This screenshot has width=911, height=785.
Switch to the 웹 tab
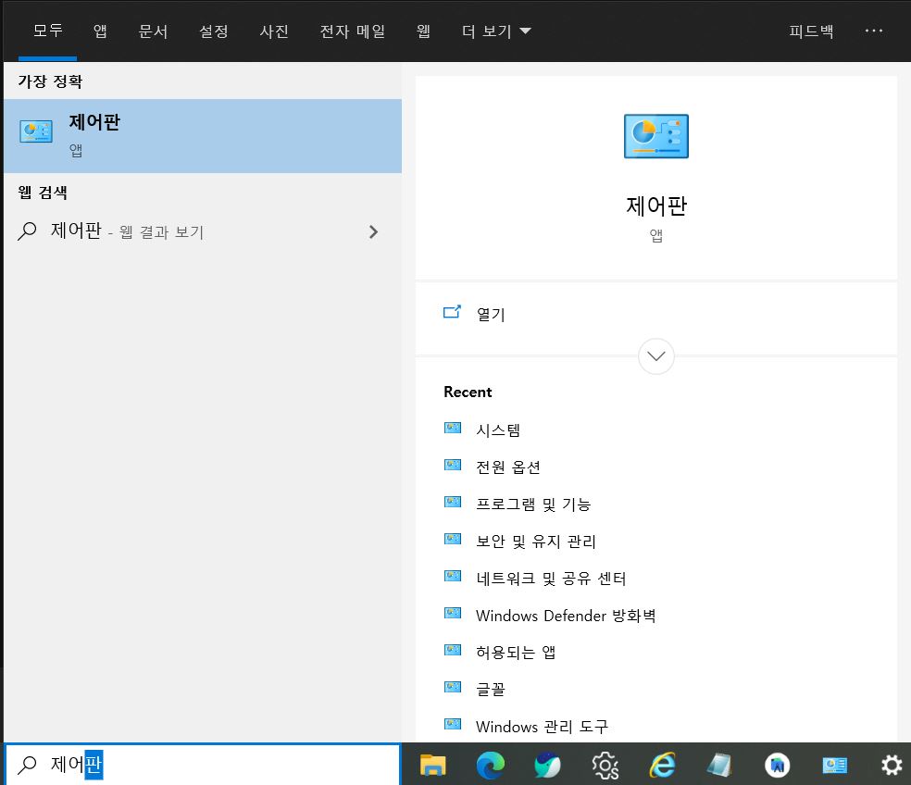coord(423,31)
